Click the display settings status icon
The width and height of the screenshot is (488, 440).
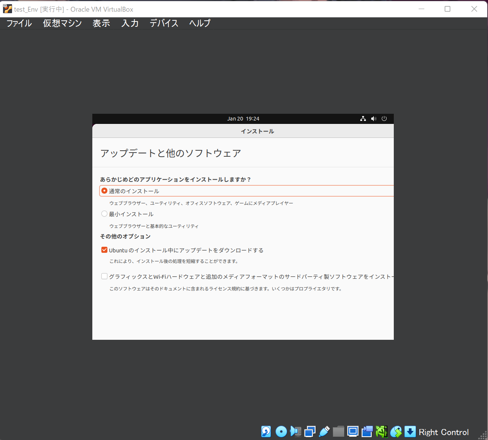click(353, 431)
